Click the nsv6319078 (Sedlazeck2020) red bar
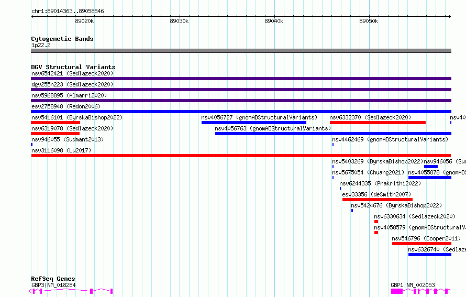Screen dimensions: 466x297 tap(56, 134)
